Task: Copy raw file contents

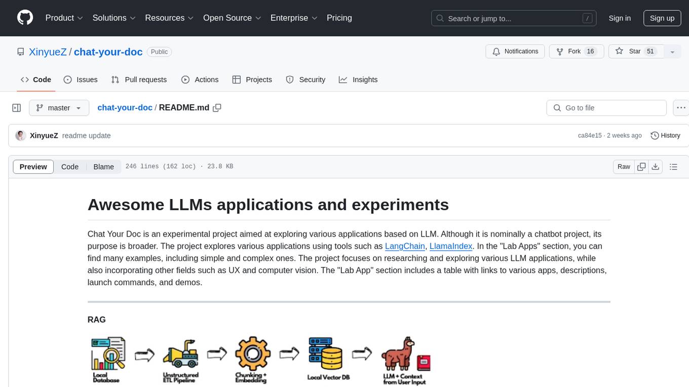Action: pos(641,167)
